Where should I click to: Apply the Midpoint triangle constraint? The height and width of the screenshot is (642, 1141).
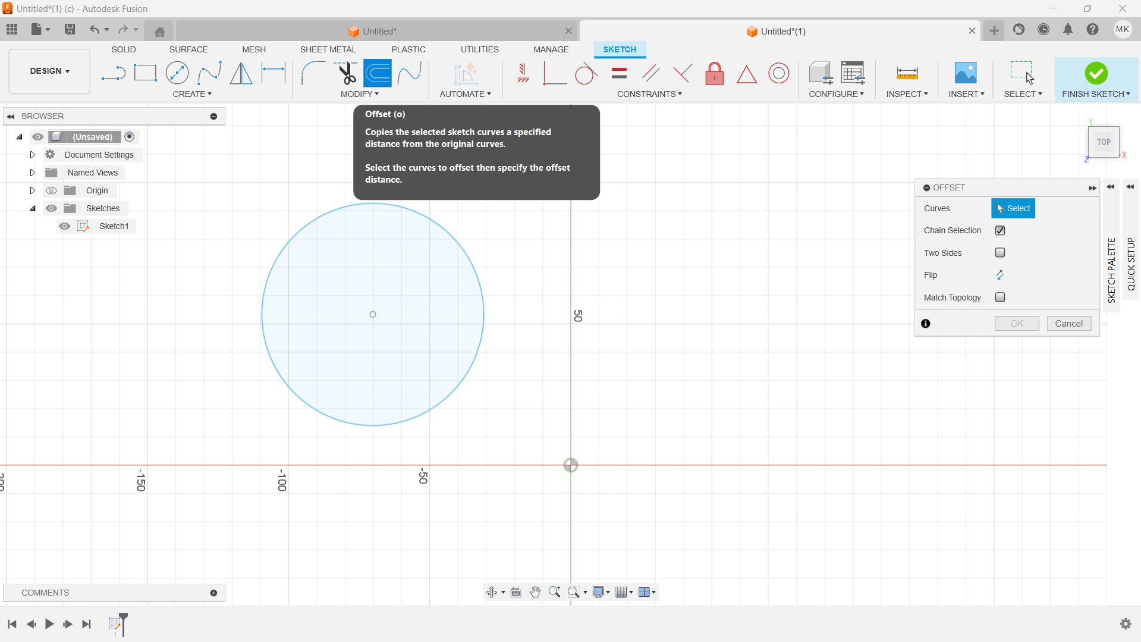(747, 74)
